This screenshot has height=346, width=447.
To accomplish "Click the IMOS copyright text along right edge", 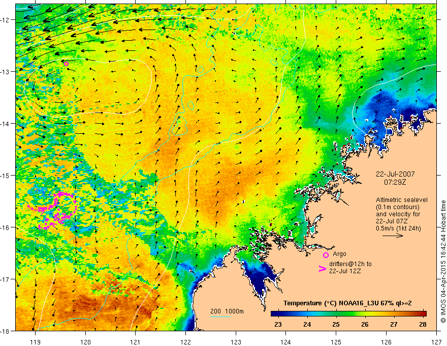I will pos(443,261).
